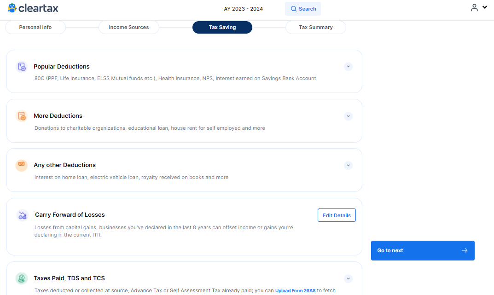Viewport: 494px width, 295px height.
Task: Click the Carry Forward of Losses icon
Action: pyautogui.click(x=23, y=215)
